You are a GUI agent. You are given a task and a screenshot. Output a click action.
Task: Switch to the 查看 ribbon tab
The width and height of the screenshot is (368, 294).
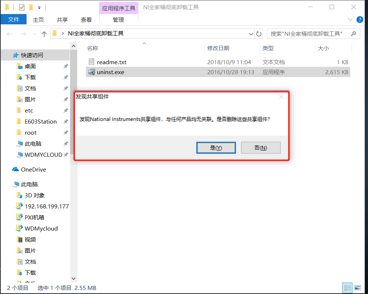pos(86,20)
